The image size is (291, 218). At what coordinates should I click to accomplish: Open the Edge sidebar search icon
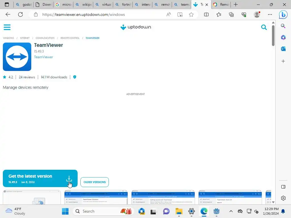tap(283, 26)
